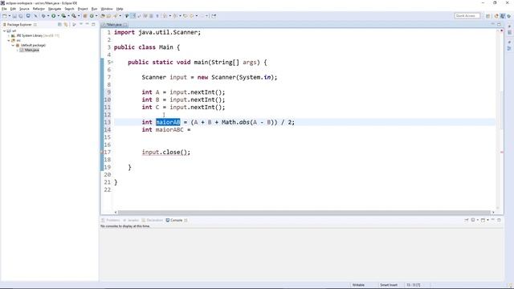
Task: Open the Edit menu
Action: click(13, 9)
